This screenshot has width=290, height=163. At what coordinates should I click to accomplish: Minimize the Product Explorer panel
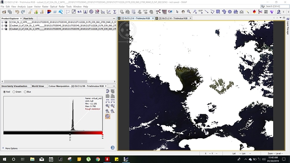pos(114,18)
